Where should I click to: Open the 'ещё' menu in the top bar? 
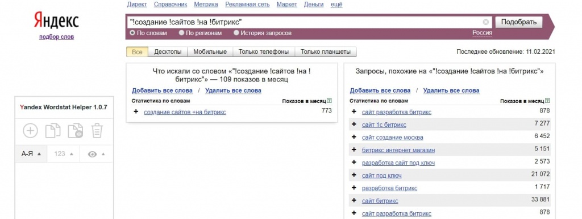coord(336,5)
